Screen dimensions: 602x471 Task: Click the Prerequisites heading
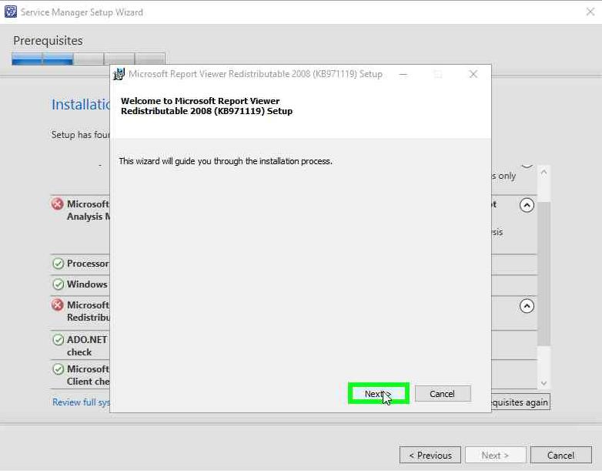tap(48, 40)
